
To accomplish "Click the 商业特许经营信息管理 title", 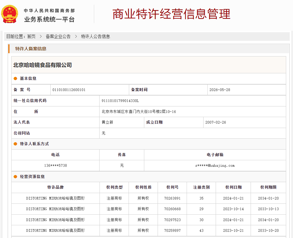I will point(171,14).
